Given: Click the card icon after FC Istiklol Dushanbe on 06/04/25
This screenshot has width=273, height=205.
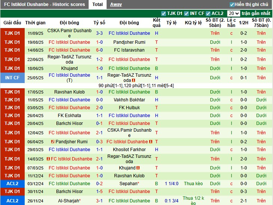Looking at the screenshot, I should 151,142.
